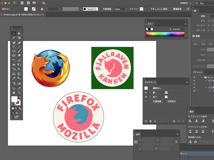Select the Perspective Grid tool
This screenshot has width=214, height=160.
tap(19, 69)
